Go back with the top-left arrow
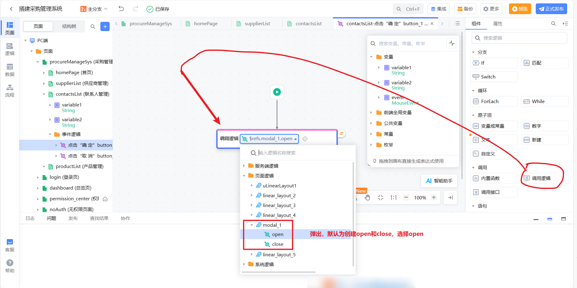Screen dimensions: 577x288 [11, 9]
